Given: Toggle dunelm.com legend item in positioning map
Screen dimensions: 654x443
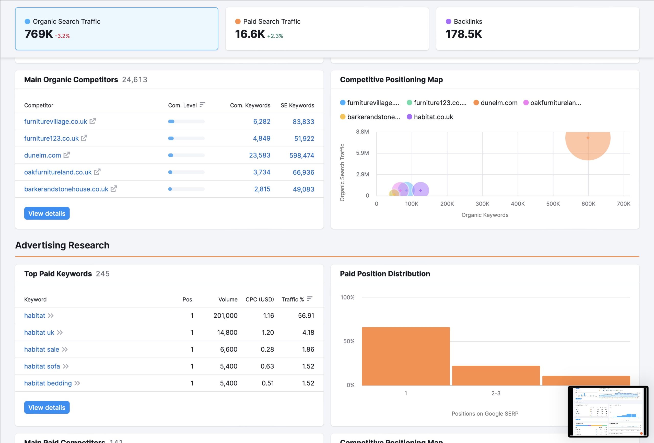Looking at the screenshot, I should click(x=495, y=103).
